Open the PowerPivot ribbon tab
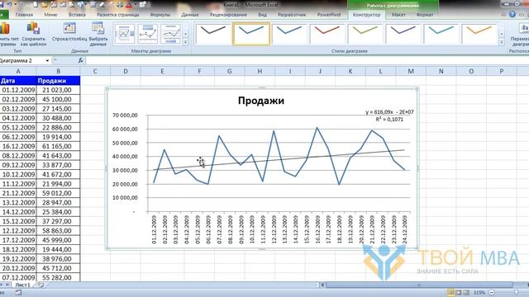Image resolution: width=529 pixels, height=297 pixels. point(329,15)
